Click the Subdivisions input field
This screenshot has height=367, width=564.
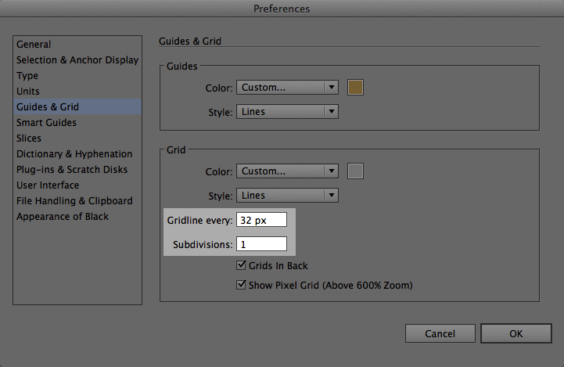pos(261,244)
